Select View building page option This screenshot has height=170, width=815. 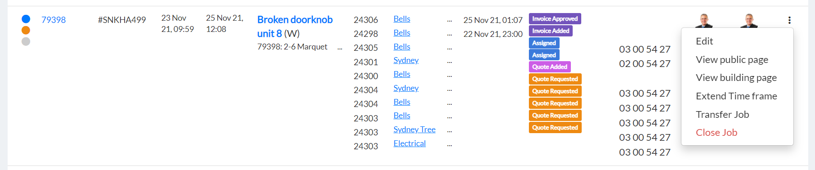click(x=736, y=78)
